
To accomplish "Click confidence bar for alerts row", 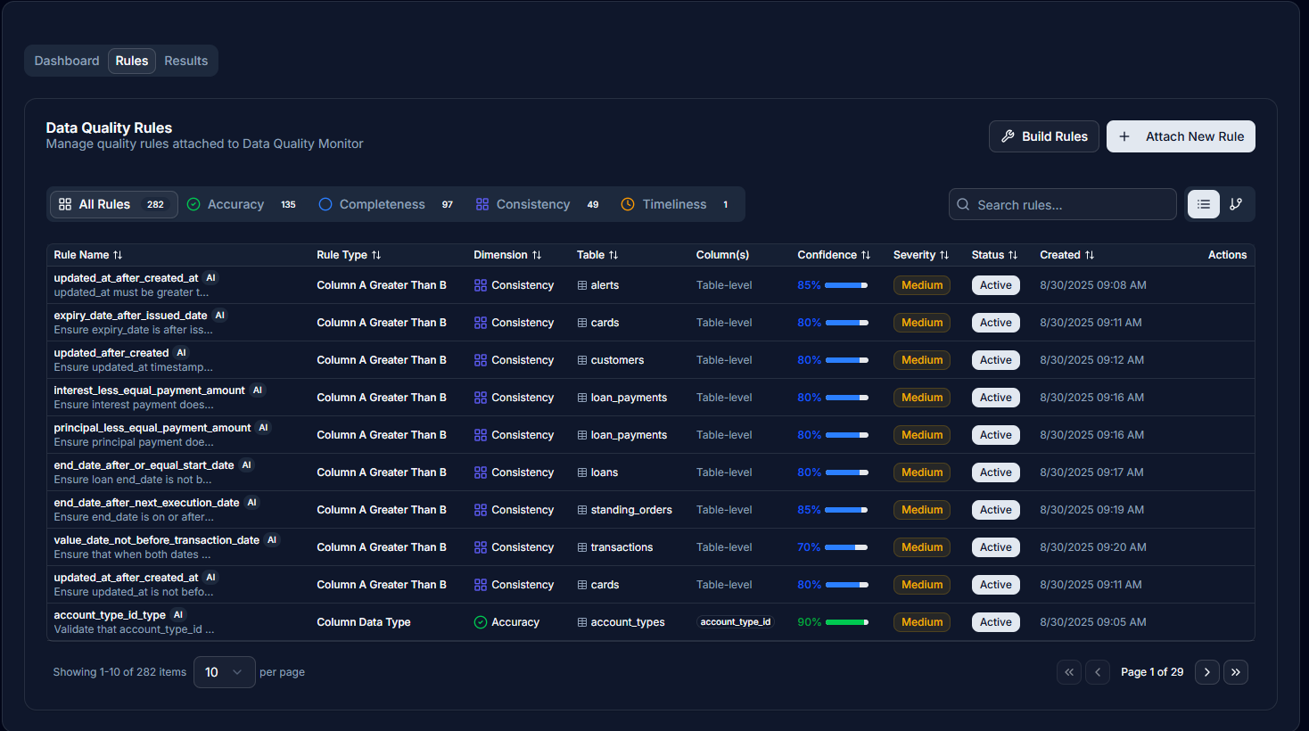I will 846,285.
